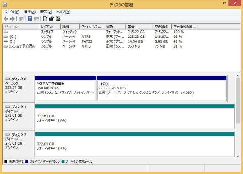
Task: Click the teal ストライプ ボリューム legend swatch
Action: (x=63, y=162)
